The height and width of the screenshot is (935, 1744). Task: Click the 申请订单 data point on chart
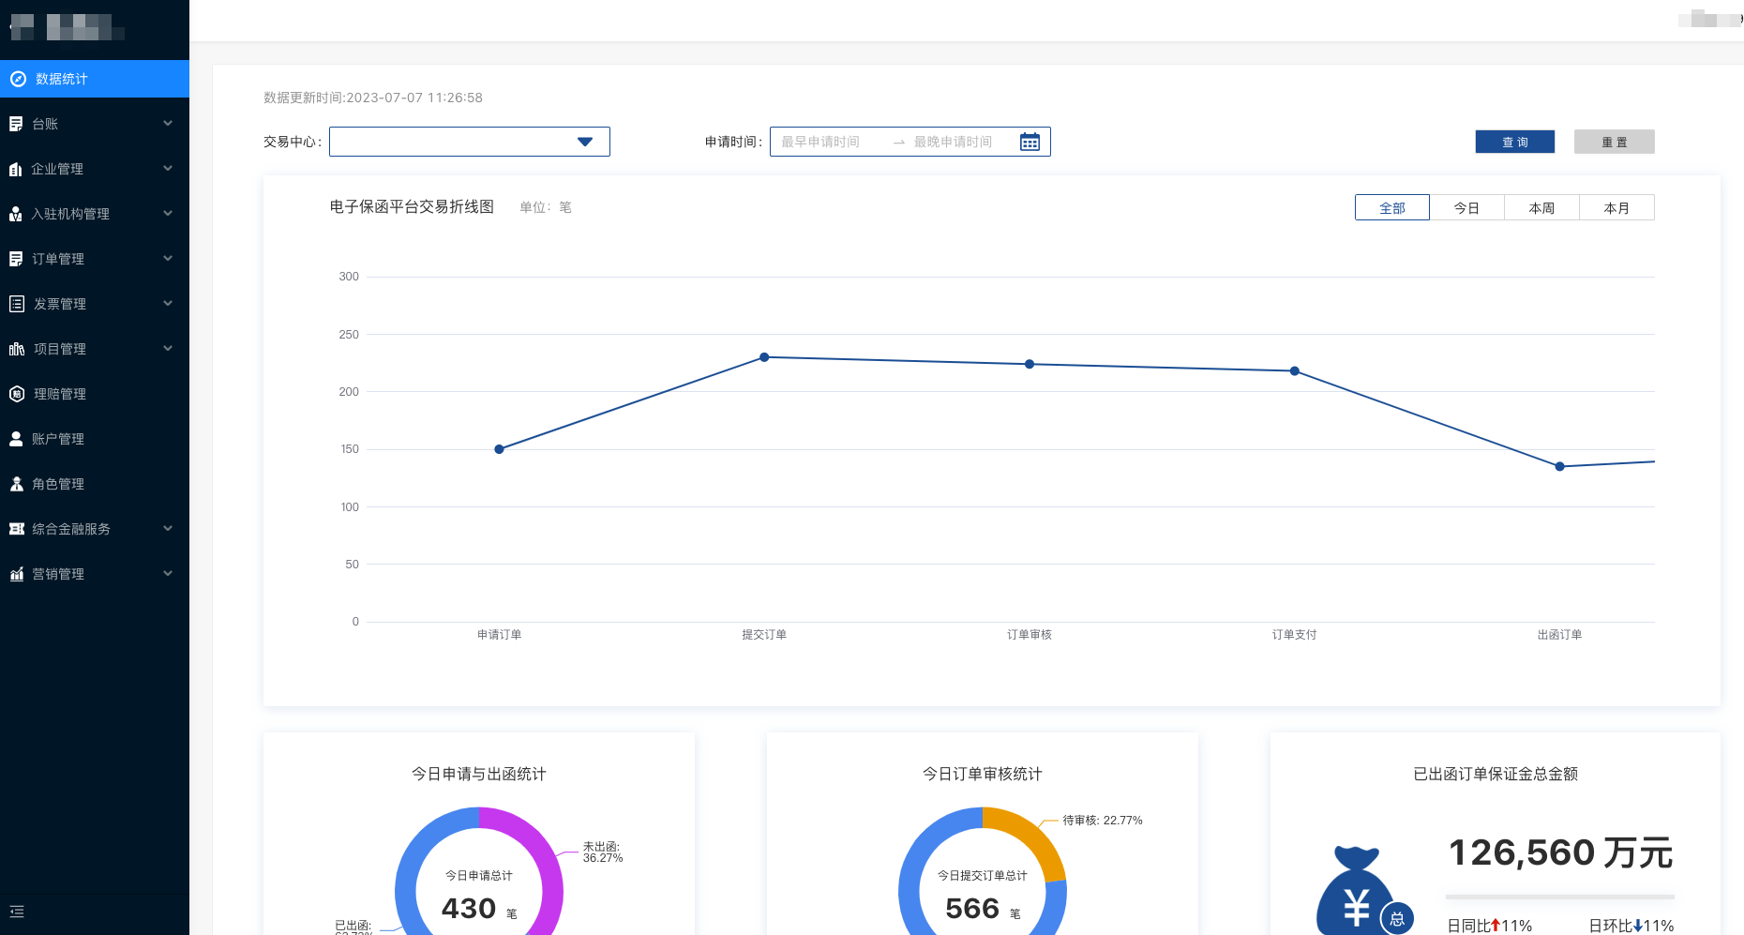[x=499, y=449]
